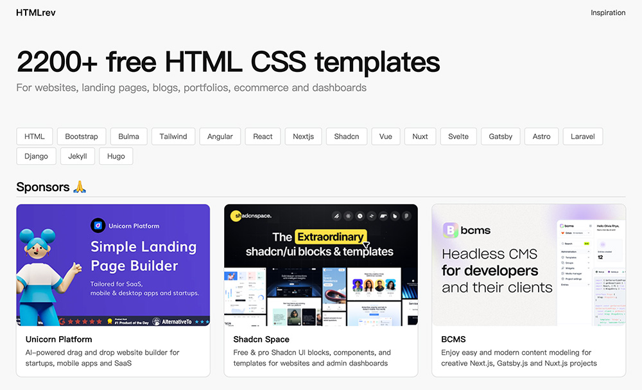Screen dimensions: 642x390
Task: Filter by Tailwind templates
Action: tap(173, 136)
